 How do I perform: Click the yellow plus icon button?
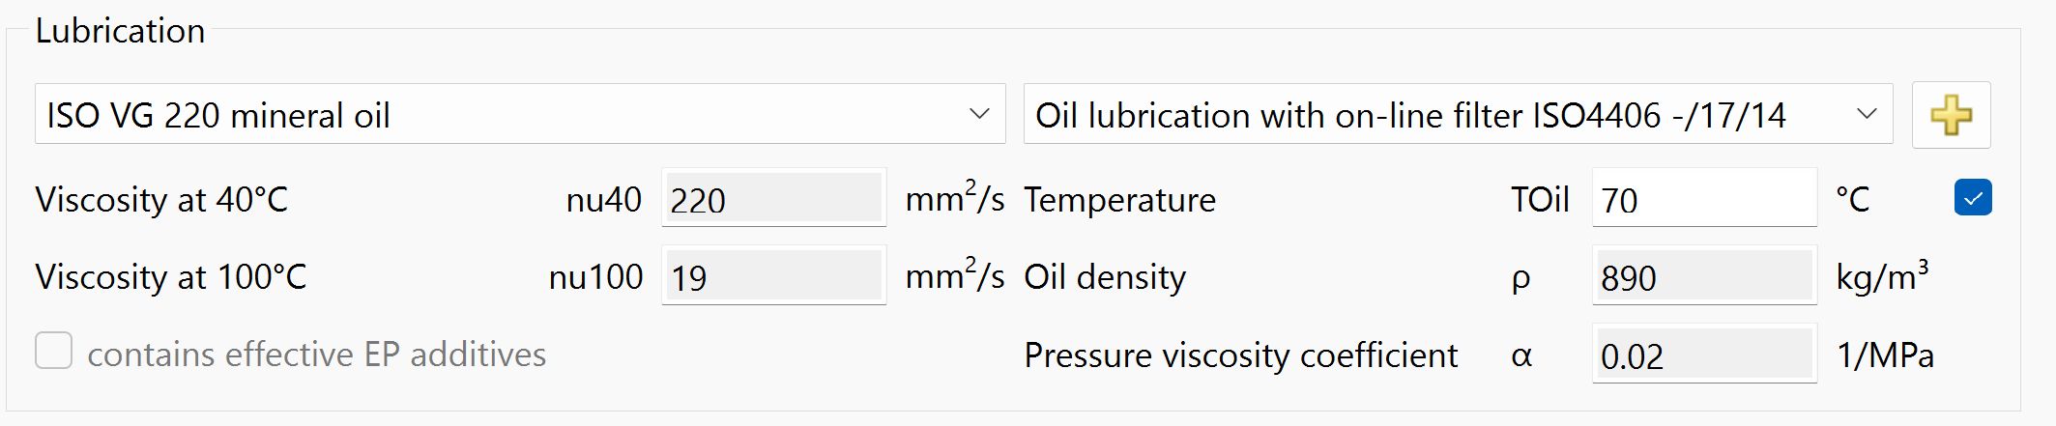click(x=1951, y=115)
